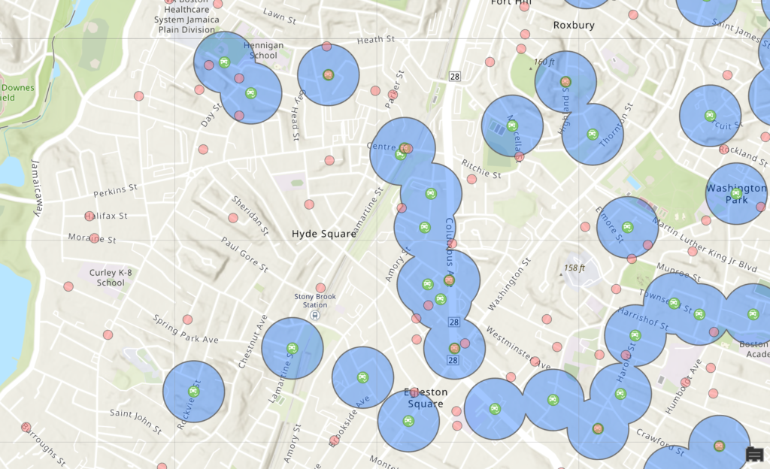Click the car icon near Fort Hill
This screenshot has width=770, height=469.
click(x=566, y=81)
